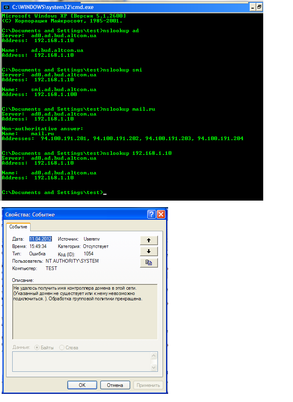Click the time value 15:49:34
The height and width of the screenshot is (402, 293).
click(38, 246)
